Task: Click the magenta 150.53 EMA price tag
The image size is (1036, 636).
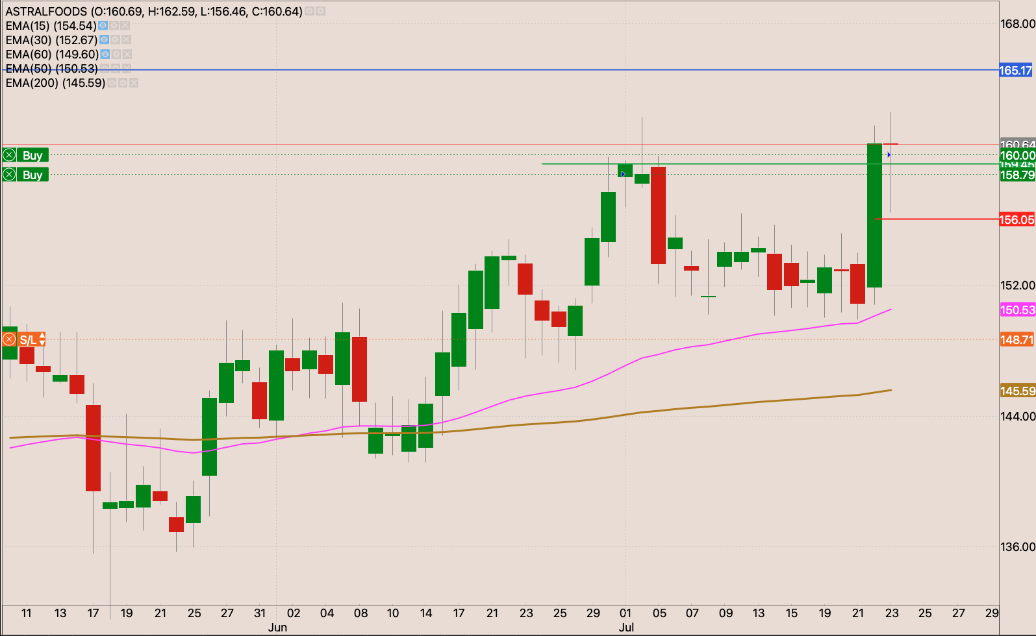Action: click(1017, 310)
